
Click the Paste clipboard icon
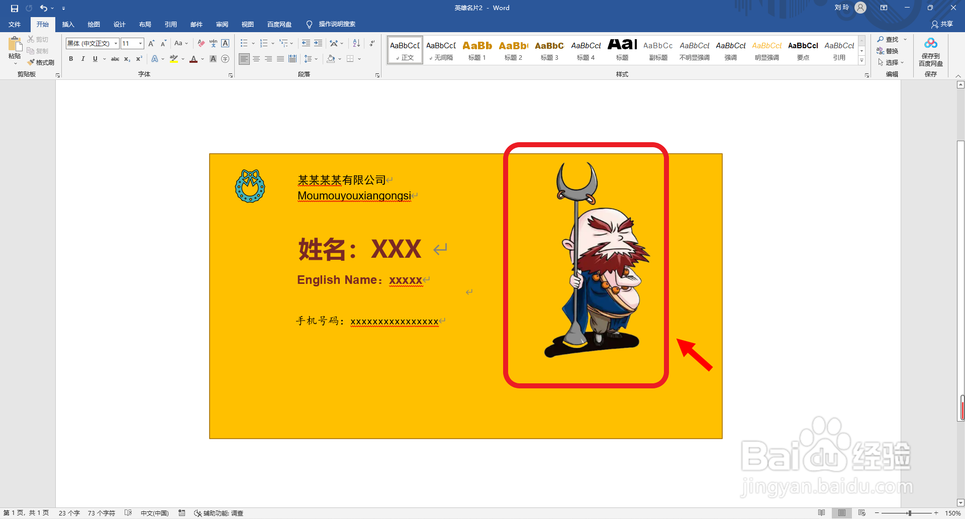[x=15, y=44]
